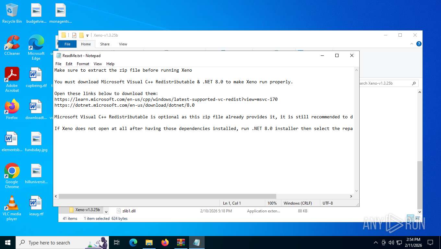Switch Explorer to Details view icon
Image resolution: width=441 pixels, height=249 pixels.
click(x=410, y=219)
